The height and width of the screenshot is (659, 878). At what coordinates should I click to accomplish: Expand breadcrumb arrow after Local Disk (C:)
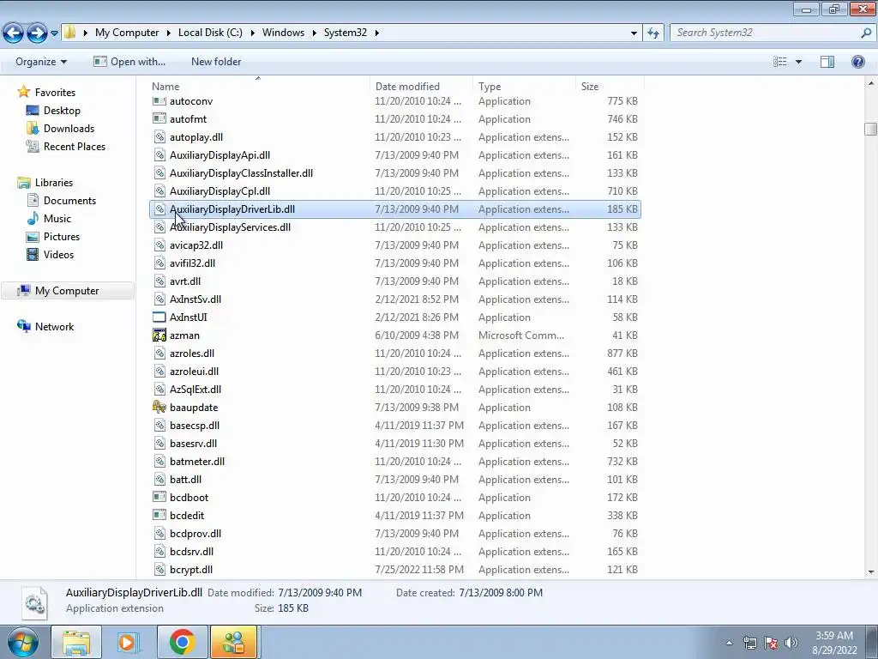coord(252,33)
